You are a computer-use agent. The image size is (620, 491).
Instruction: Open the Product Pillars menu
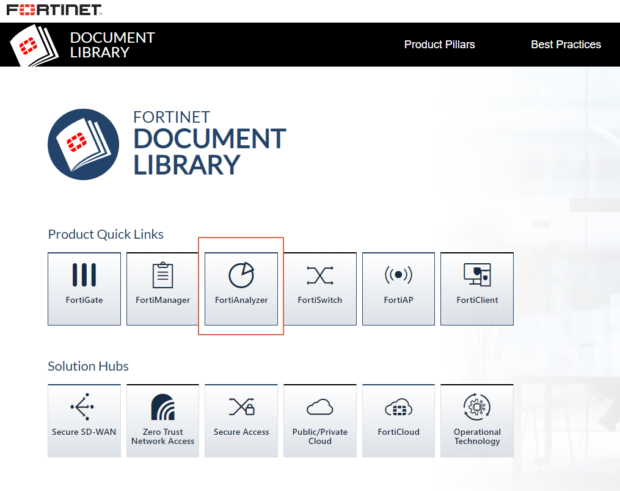point(439,45)
